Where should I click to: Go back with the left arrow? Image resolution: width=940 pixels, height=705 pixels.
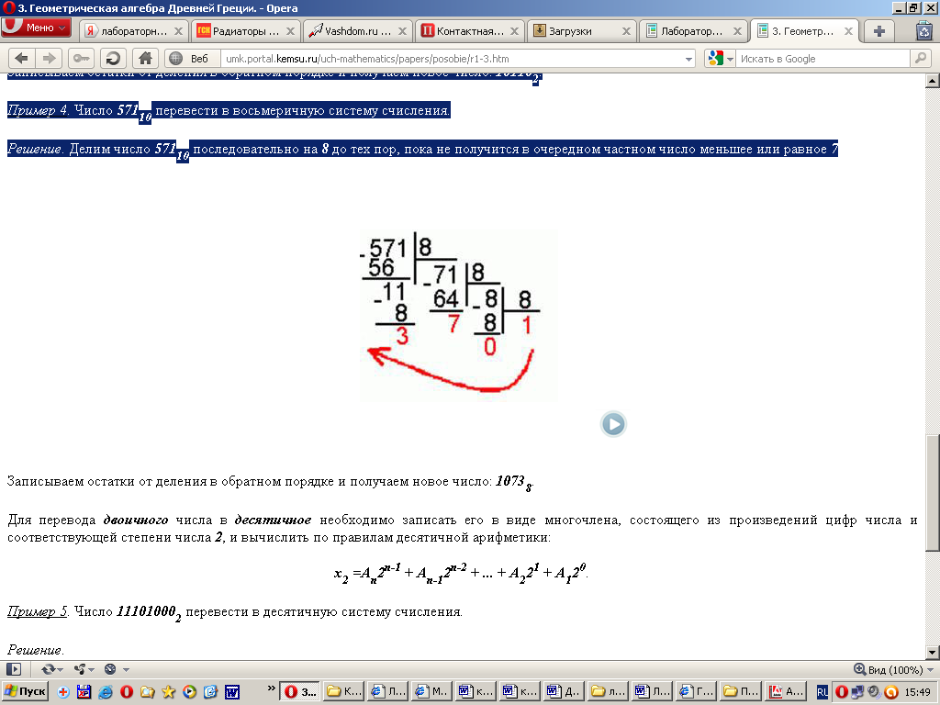pyautogui.click(x=22, y=59)
